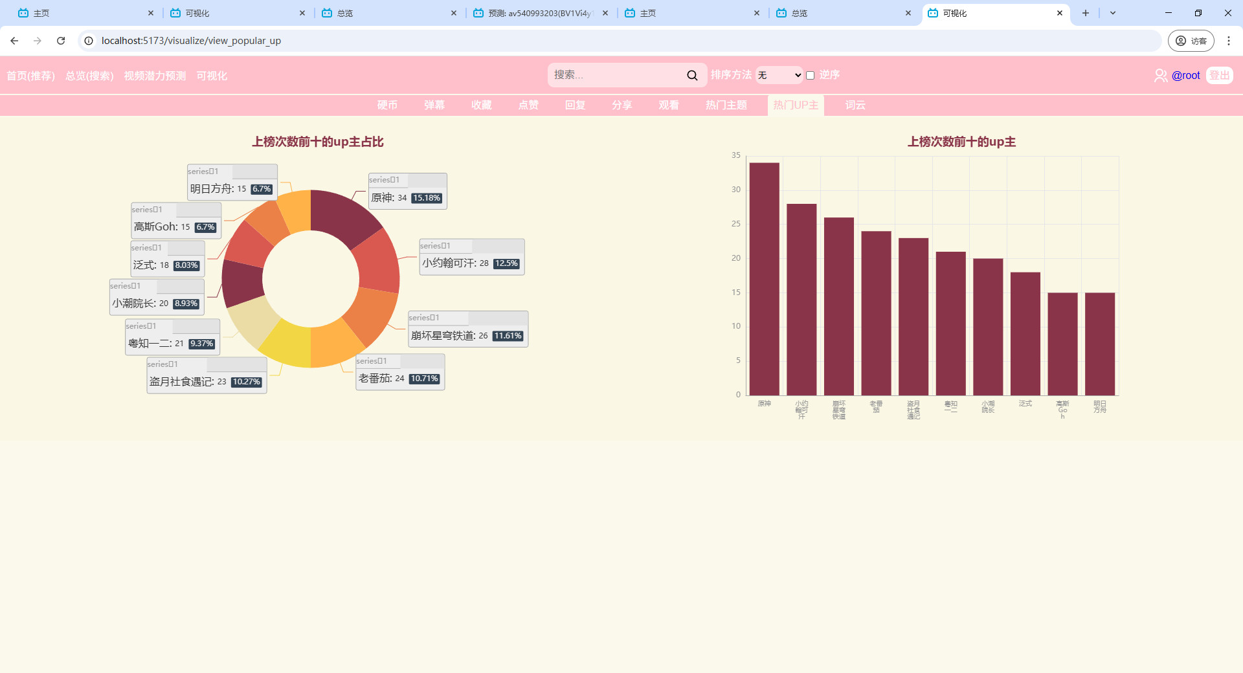
Task: Close the first 主页 browser tab
Action: click(x=151, y=13)
